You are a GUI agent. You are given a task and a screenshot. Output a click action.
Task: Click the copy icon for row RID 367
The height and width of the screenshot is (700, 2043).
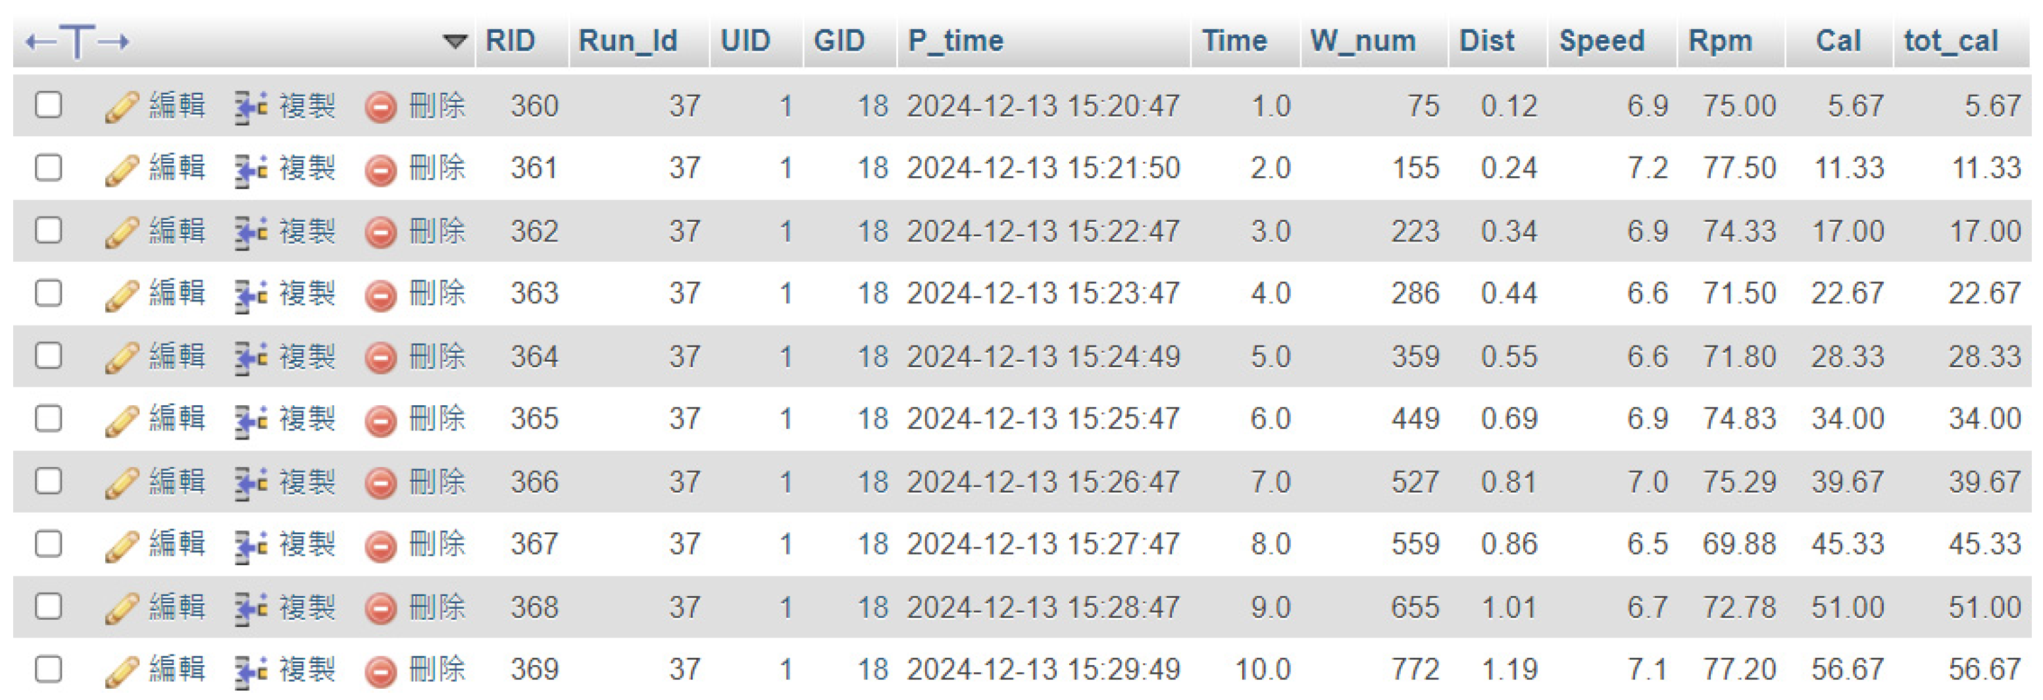(251, 545)
